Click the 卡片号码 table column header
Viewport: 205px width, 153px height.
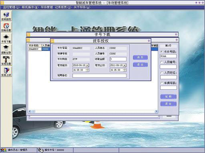coord(35,45)
